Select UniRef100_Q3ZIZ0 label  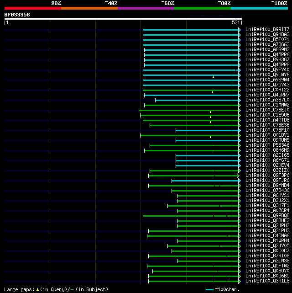point(267,170)
